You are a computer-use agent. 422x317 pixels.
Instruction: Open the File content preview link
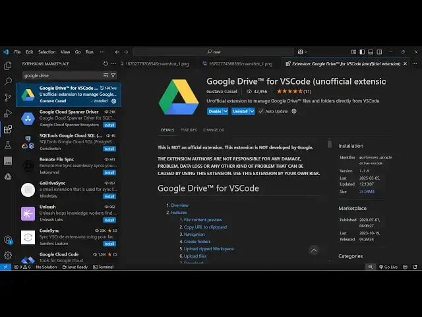(x=203, y=220)
